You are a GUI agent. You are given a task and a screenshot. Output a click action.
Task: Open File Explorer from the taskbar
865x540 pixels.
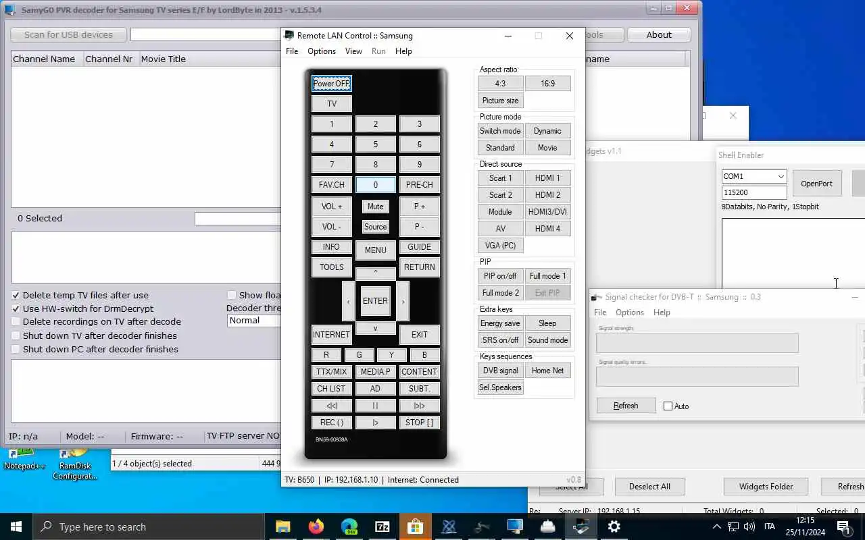point(282,526)
